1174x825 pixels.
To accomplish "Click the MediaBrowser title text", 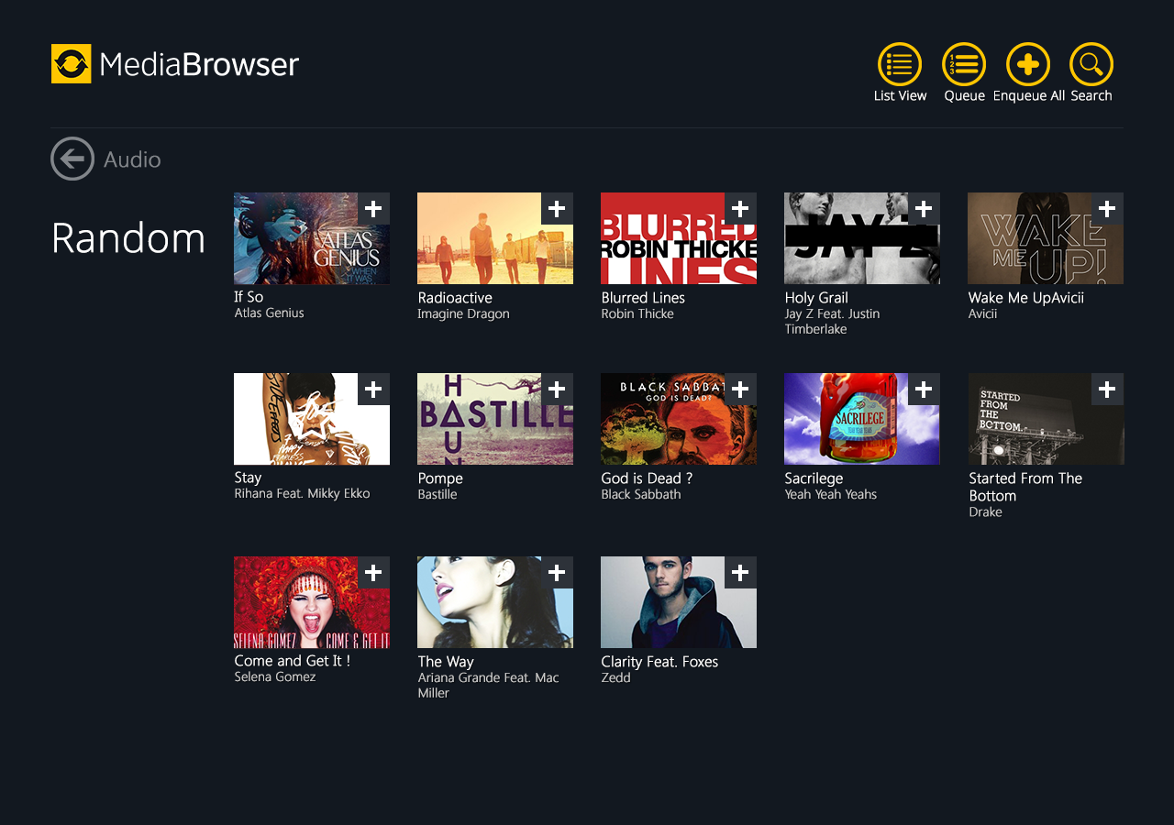I will tap(199, 64).
